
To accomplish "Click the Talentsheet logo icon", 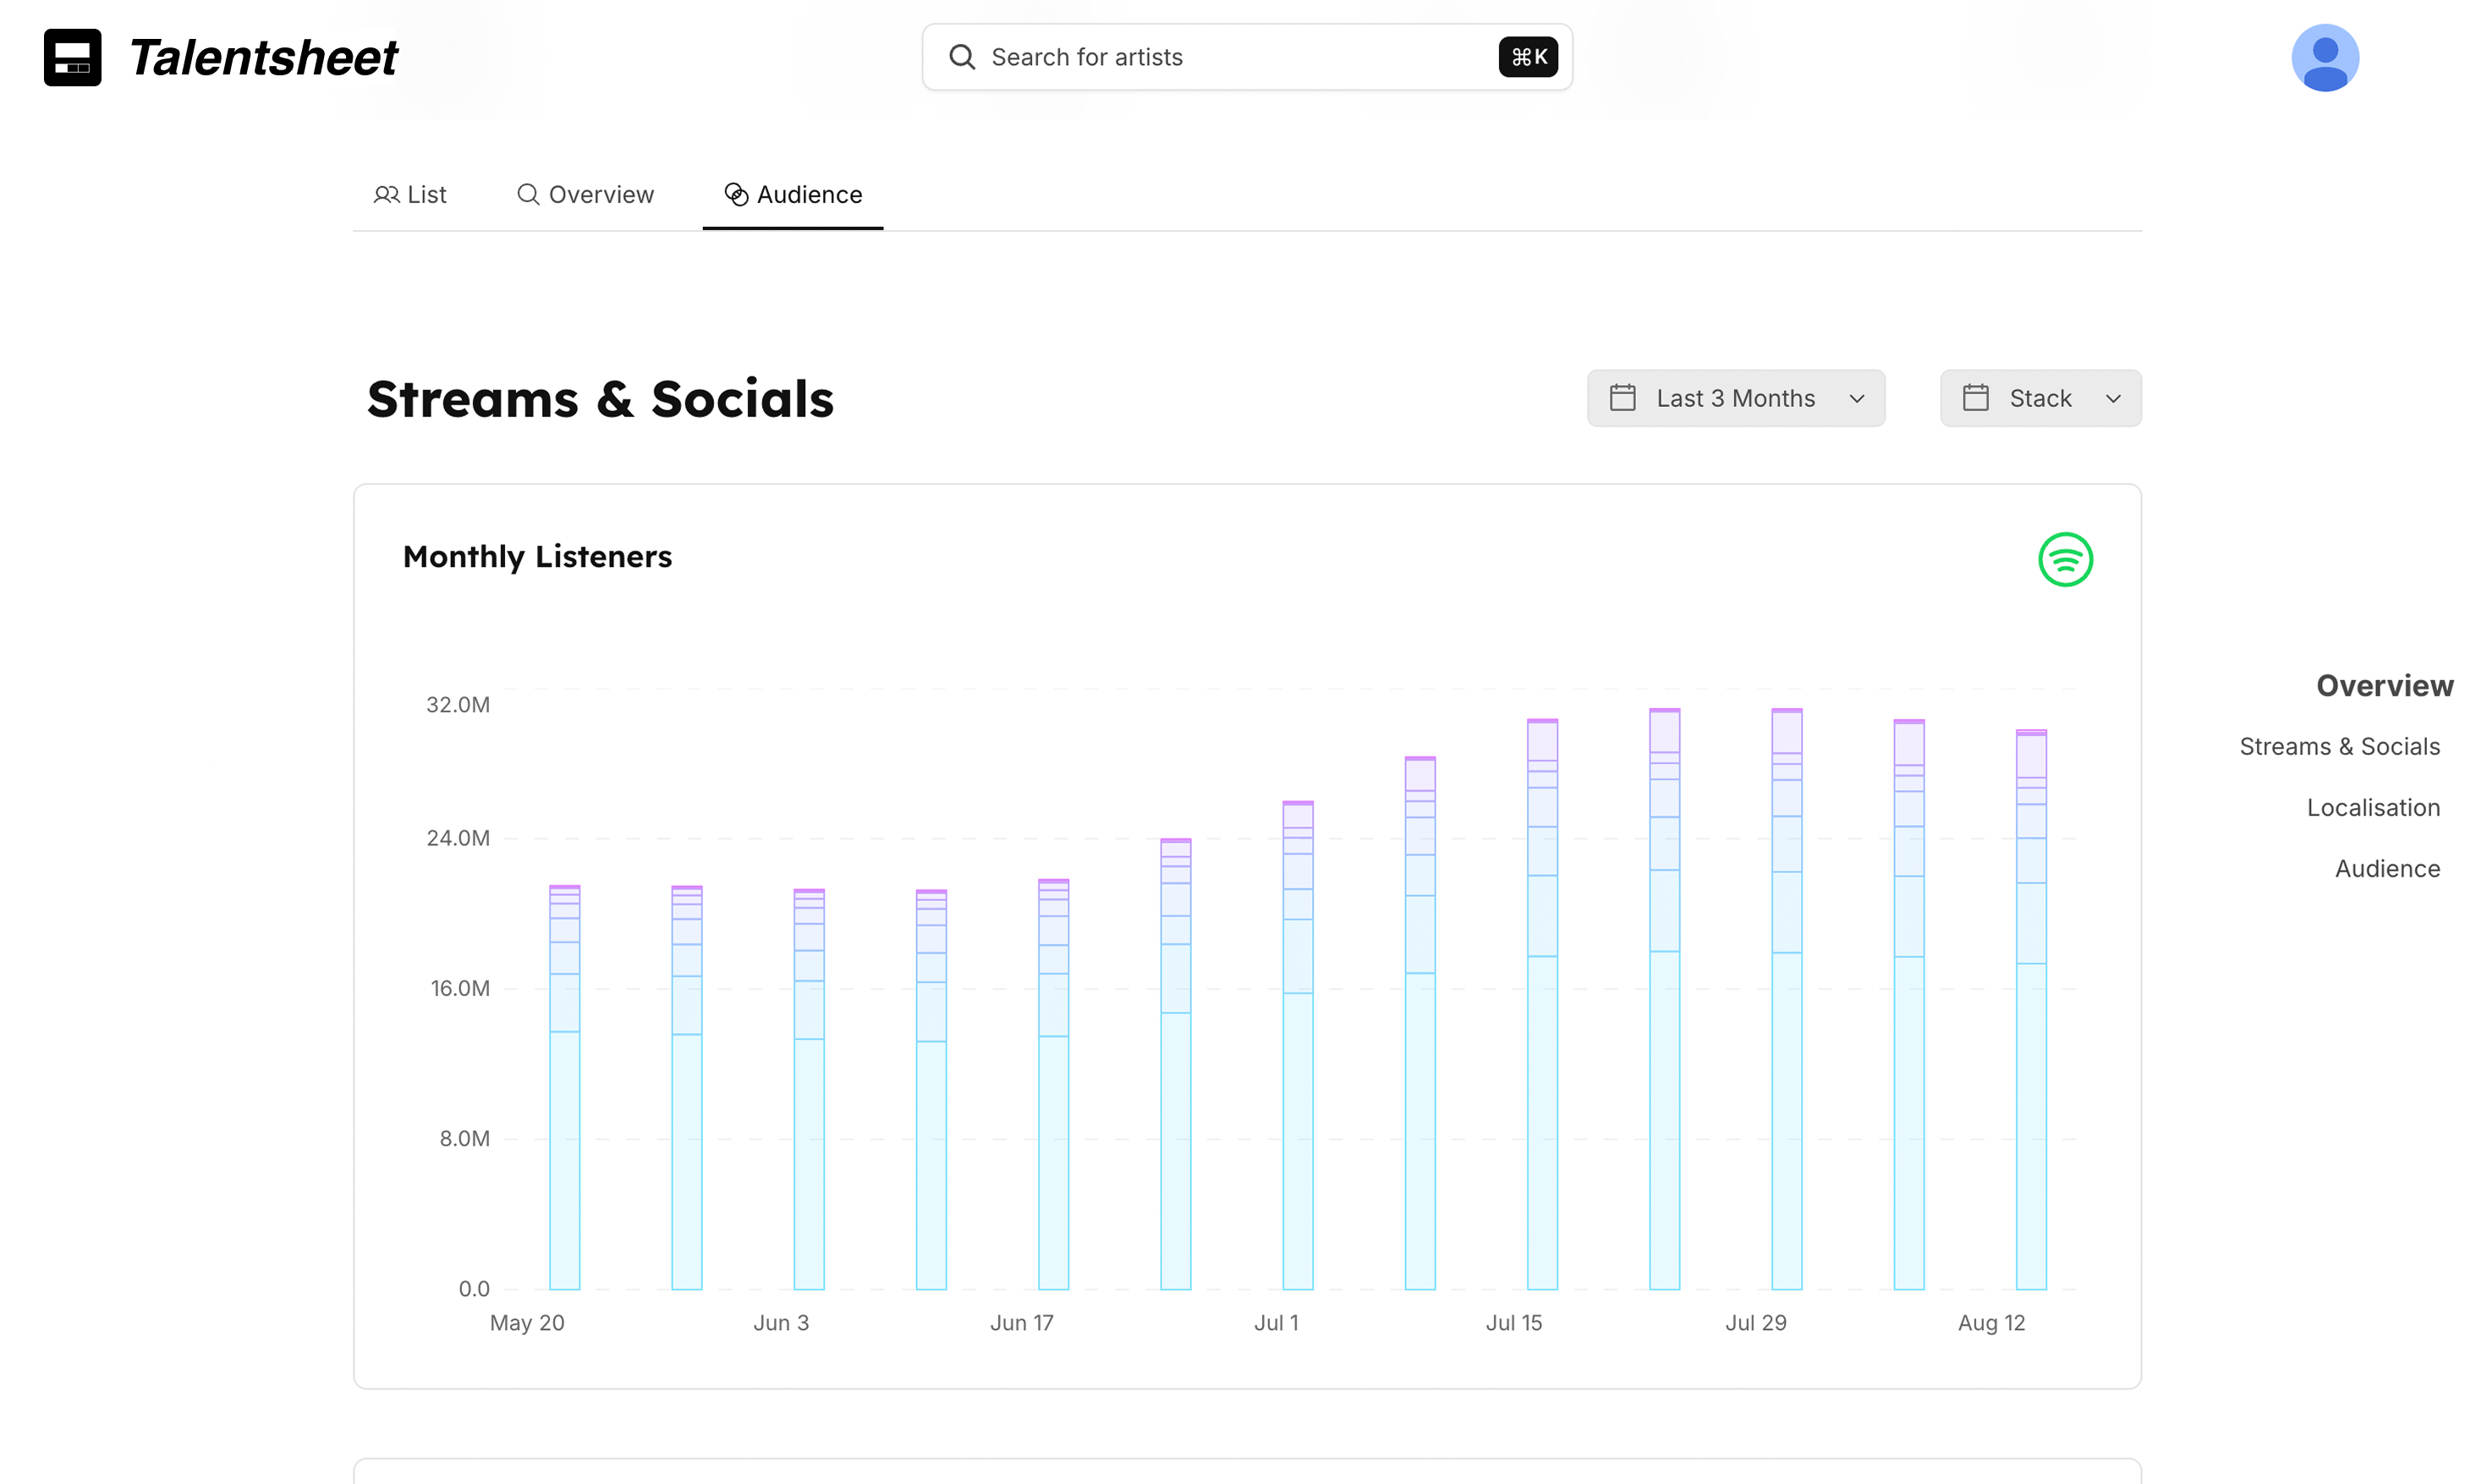I will point(72,57).
